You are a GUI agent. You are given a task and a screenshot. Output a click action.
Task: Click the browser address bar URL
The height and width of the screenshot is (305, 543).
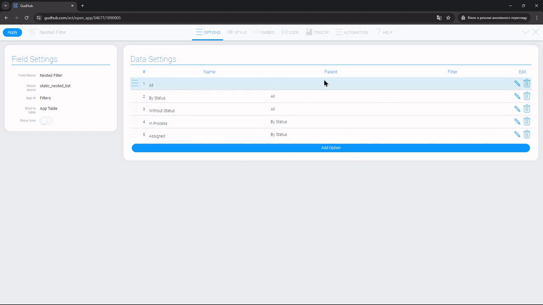pos(82,18)
